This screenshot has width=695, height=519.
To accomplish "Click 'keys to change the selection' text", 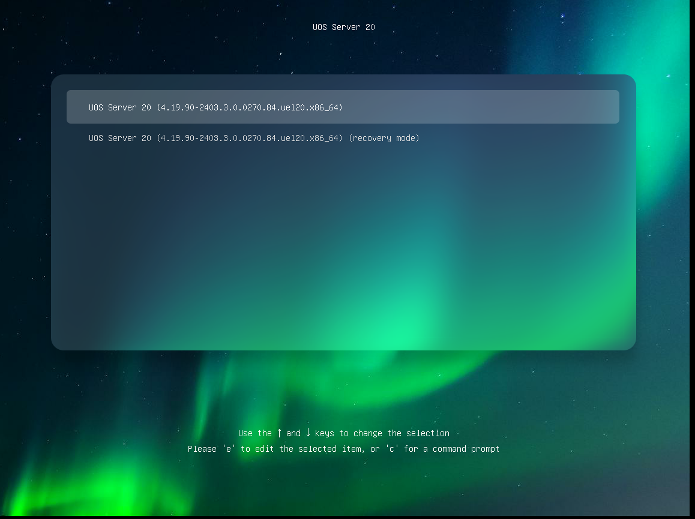I will (382, 433).
